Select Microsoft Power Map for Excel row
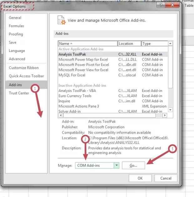This screenshot has width=194, height=197. click(113, 60)
